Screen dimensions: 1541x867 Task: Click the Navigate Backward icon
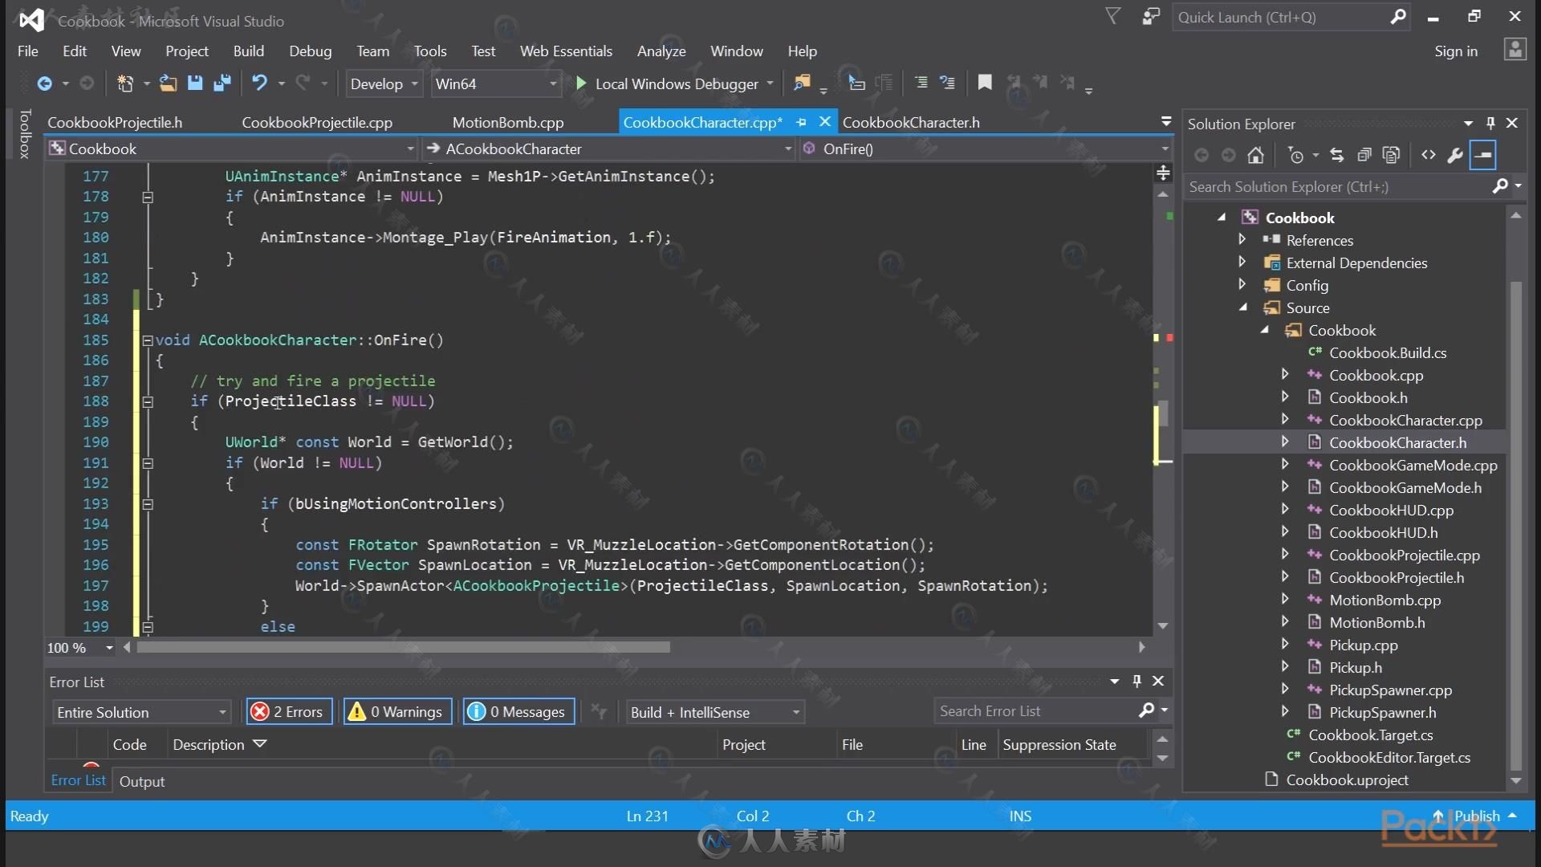44,83
